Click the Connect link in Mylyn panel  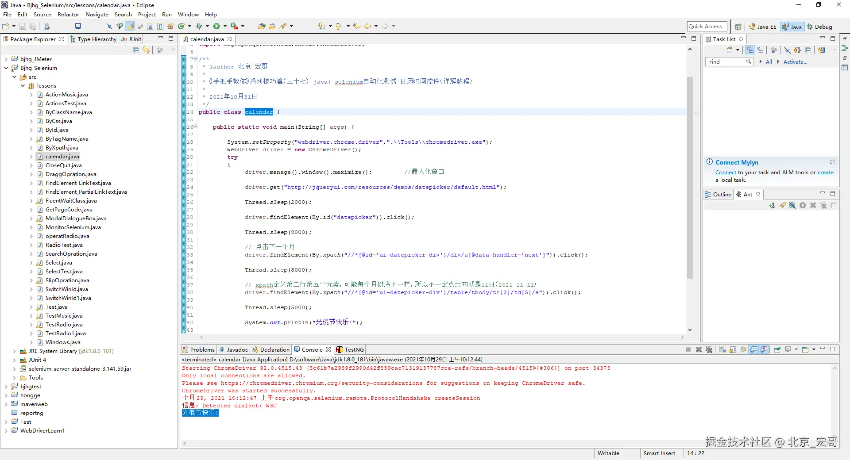click(x=726, y=173)
